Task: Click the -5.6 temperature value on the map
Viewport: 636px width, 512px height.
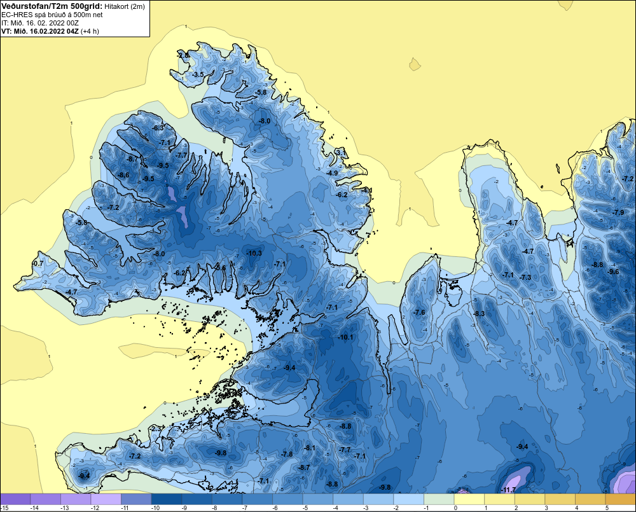Action: pyautogui.click(x=219, y=268)
